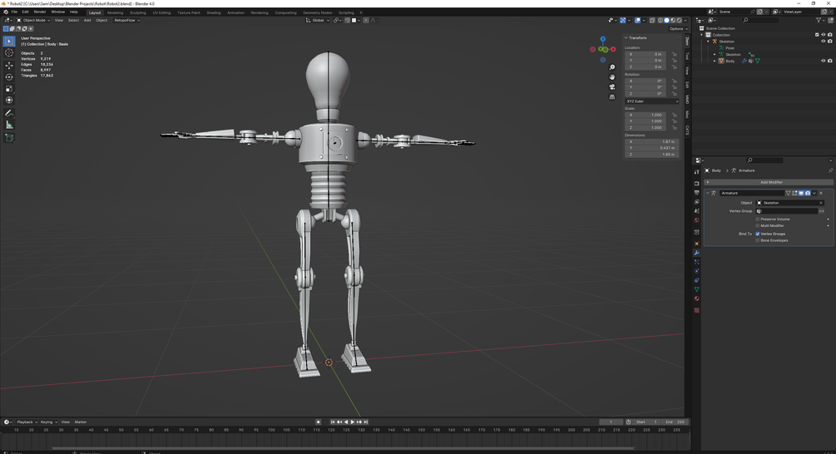Viewport: 836px width, 454px height.
Task: Open the File menu
Action: [x=14, y=12]
